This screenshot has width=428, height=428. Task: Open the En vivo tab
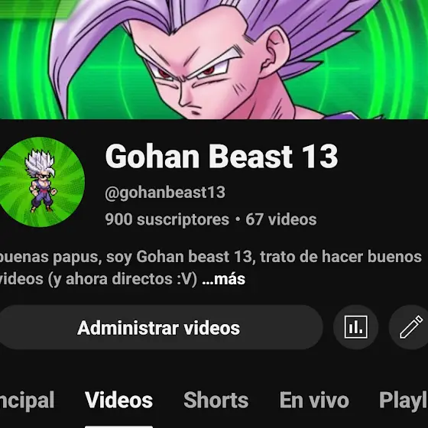(314, 400)
